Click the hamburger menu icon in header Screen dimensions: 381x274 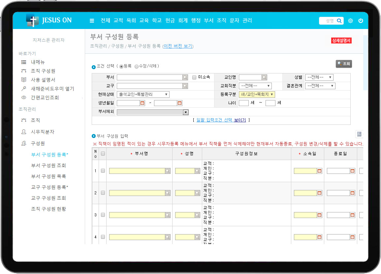coord(92,21)
